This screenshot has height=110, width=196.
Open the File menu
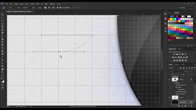click(7, 4)
